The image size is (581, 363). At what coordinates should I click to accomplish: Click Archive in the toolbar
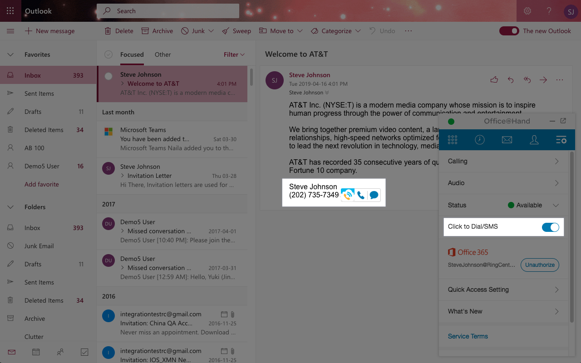click(x=157, y=31)
